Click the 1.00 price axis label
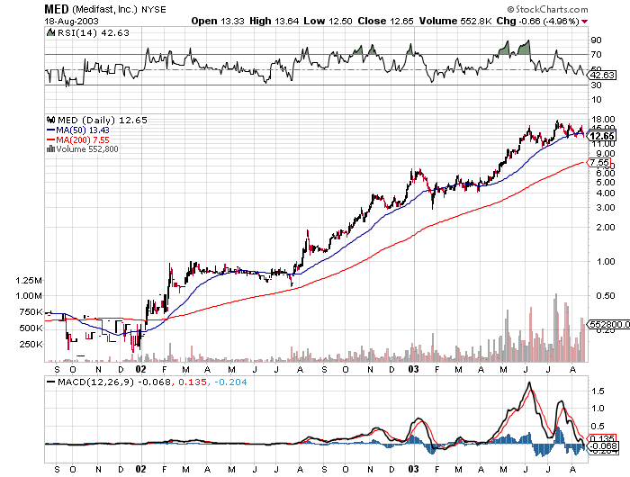 606,262
